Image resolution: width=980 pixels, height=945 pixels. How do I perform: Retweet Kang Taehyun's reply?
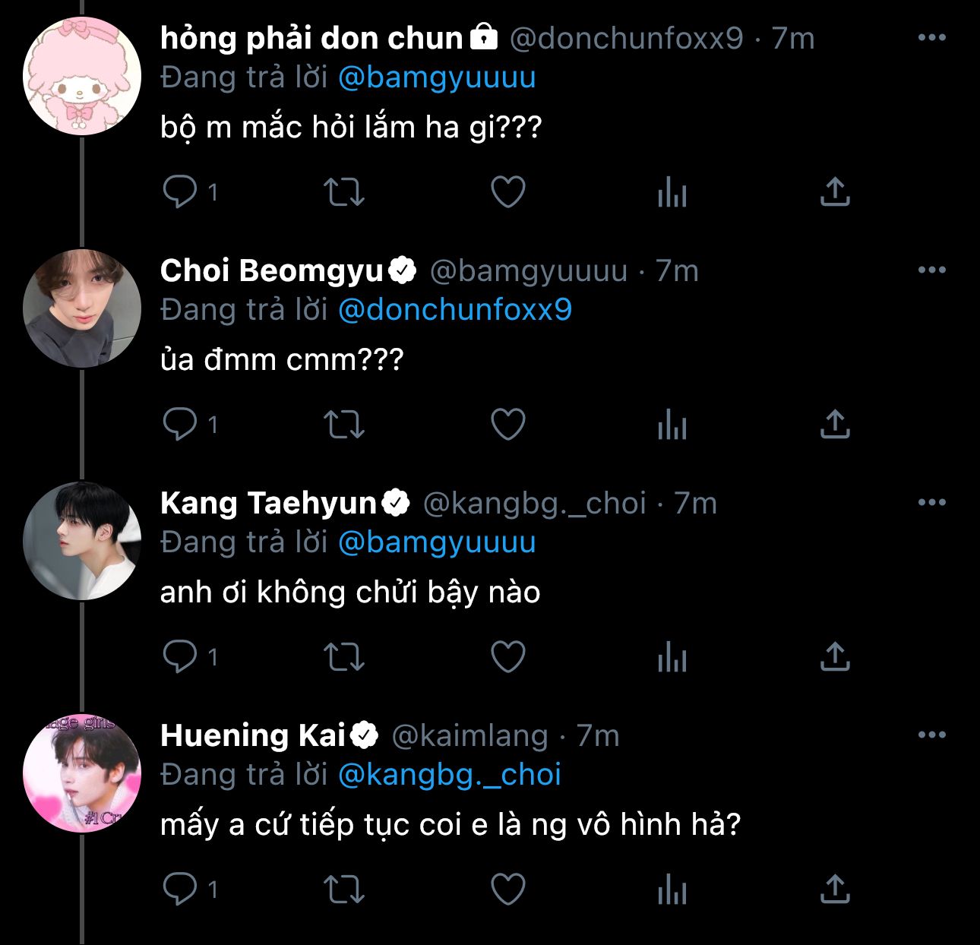344,657
